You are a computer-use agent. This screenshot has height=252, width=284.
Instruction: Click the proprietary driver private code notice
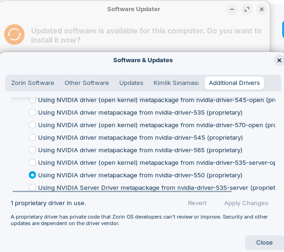(139, 220)
